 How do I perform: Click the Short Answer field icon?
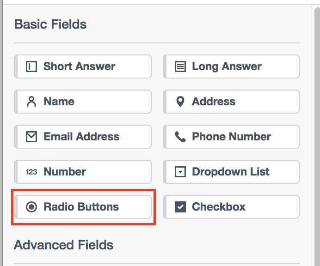[x=31, y=66]
